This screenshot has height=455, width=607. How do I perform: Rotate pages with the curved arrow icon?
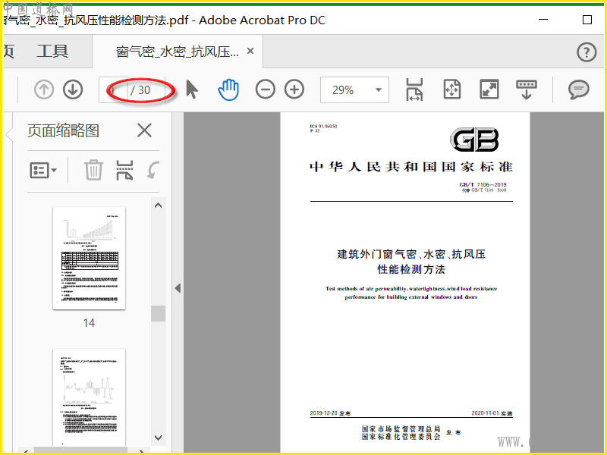pos(153,170)
